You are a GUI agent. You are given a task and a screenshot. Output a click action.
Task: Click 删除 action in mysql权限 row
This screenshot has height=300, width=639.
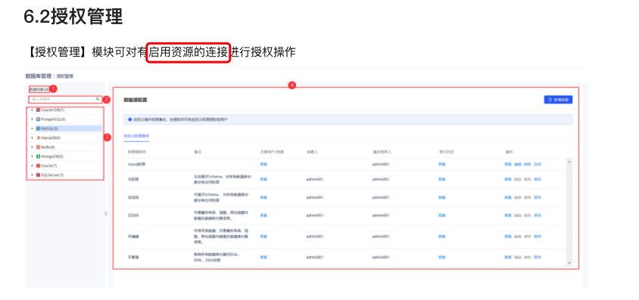[528, 164]
